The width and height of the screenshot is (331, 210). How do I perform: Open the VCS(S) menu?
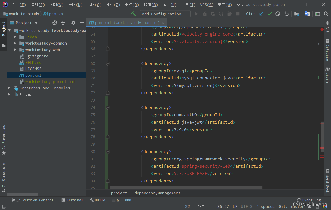pyautogui.click(x=207, y=5)
